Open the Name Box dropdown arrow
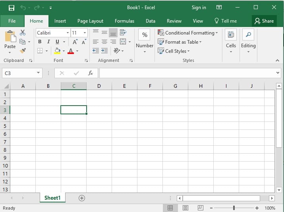Screen dimensions: 284x212 pos(38,73)
